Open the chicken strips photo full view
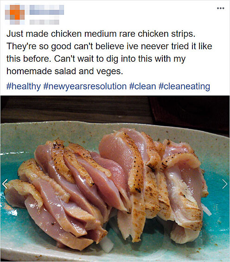 (x=115, y=179)
